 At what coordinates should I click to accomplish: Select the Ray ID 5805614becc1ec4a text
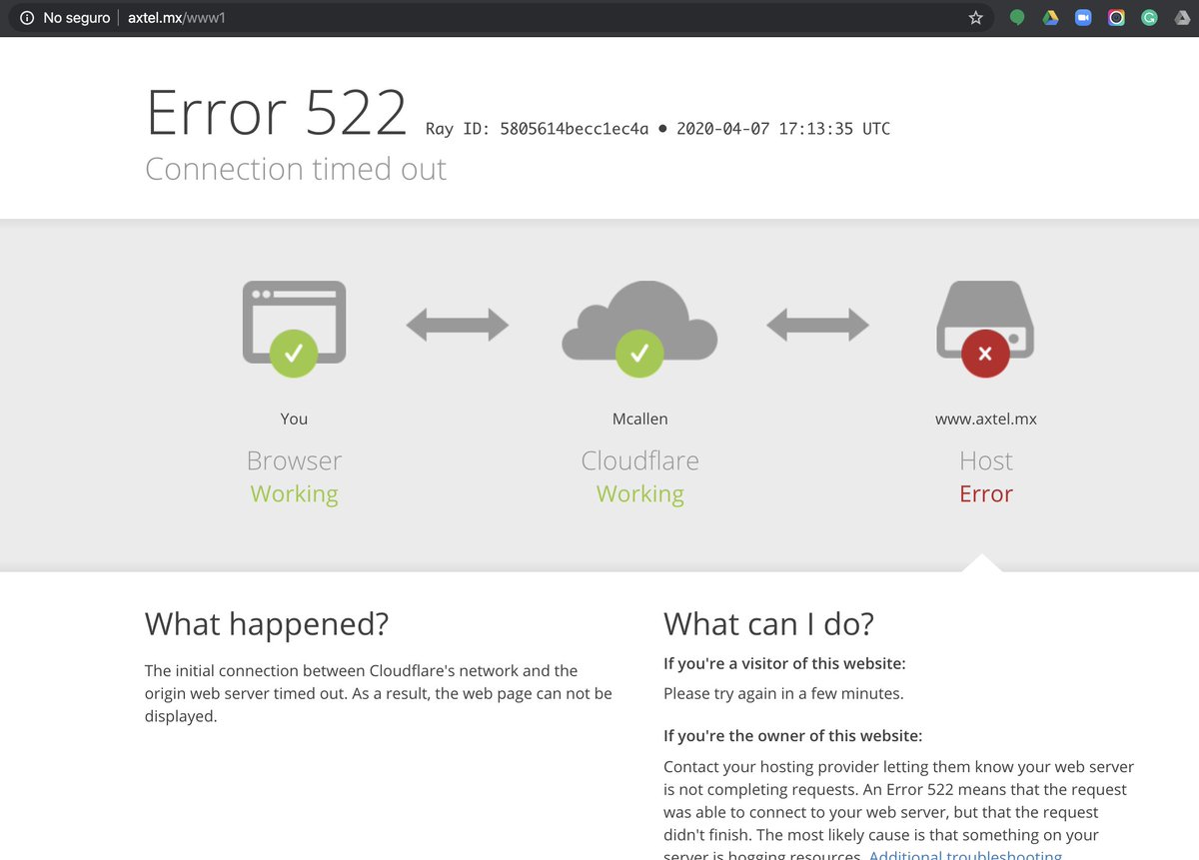click(538, 129)
